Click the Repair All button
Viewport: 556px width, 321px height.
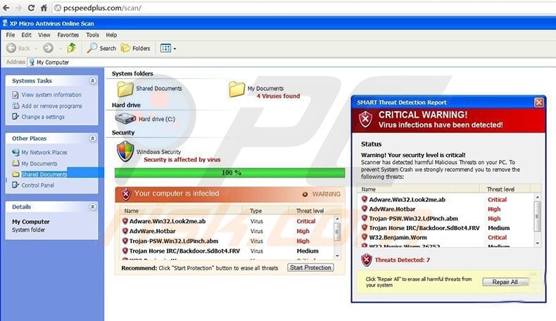click(x=505, y=282)
